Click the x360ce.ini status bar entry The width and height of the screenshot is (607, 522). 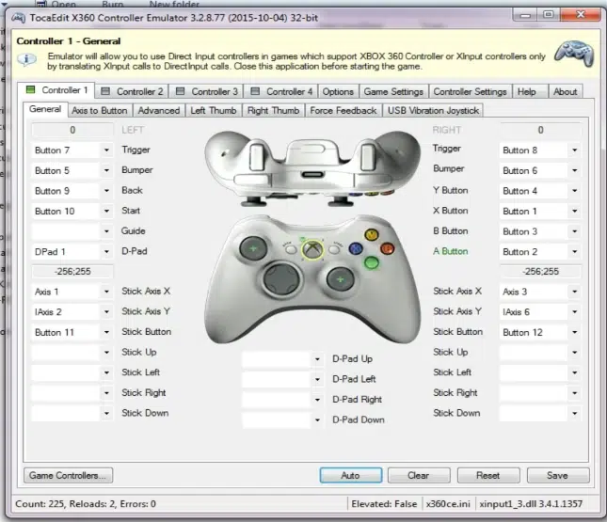pyautogui.click(x=448, y=504)
